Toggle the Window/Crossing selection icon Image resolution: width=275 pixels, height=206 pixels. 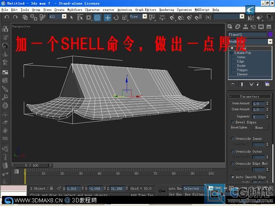coord(97,17)
